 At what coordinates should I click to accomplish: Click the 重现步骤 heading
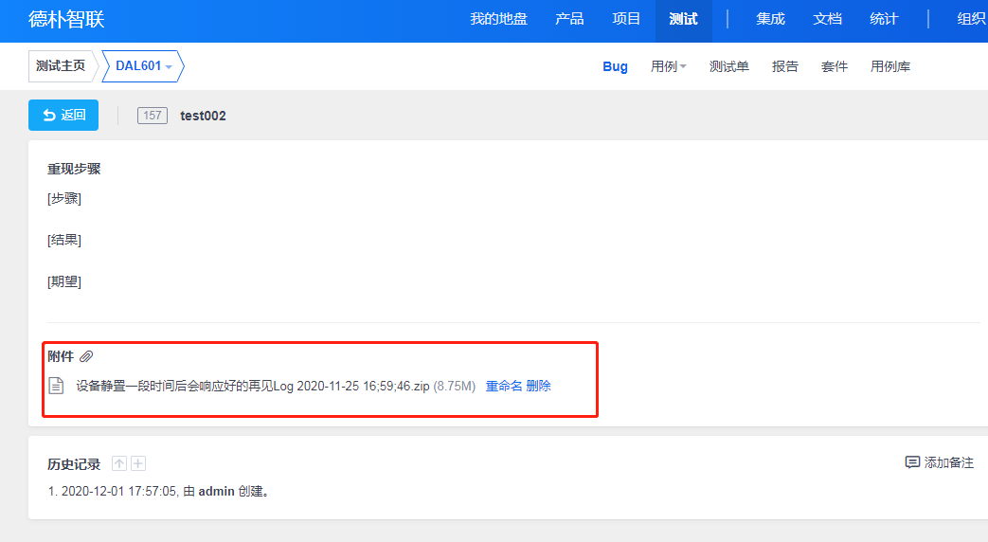pos(74,169)
